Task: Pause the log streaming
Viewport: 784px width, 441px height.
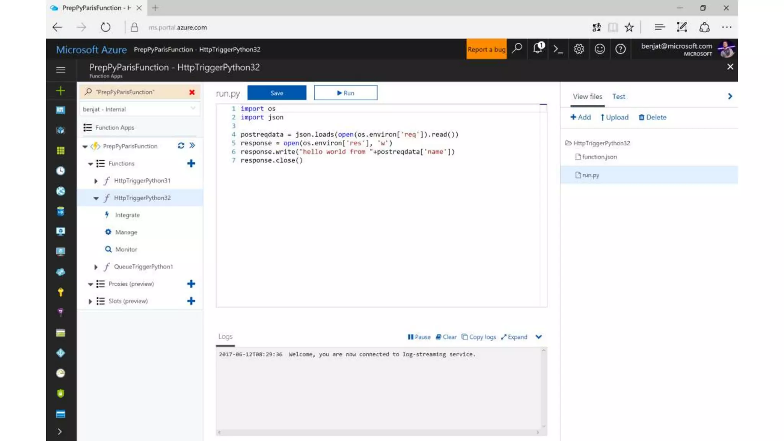Action: [419, 337]
